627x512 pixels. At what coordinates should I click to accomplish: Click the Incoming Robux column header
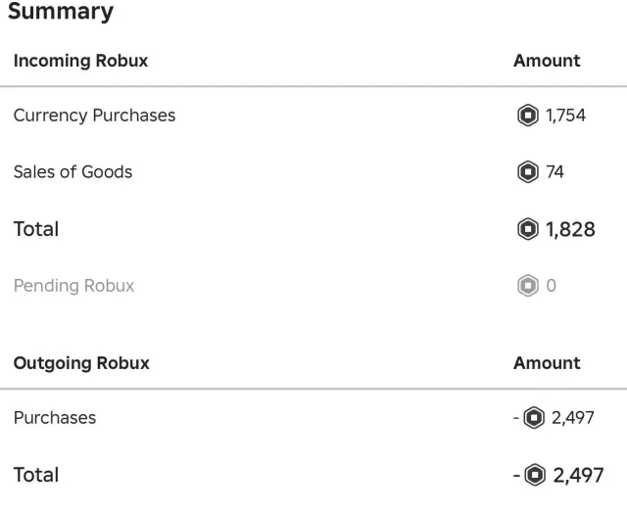tap(80, 61)
